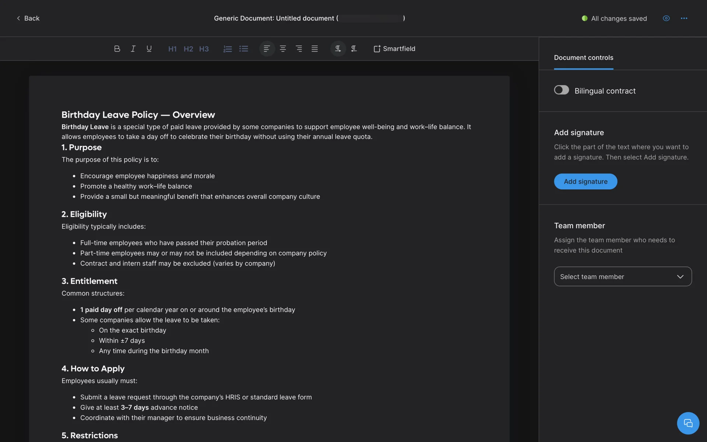Toggle bold formatting
The image size is (707, 442).
(x=117, y=49)
